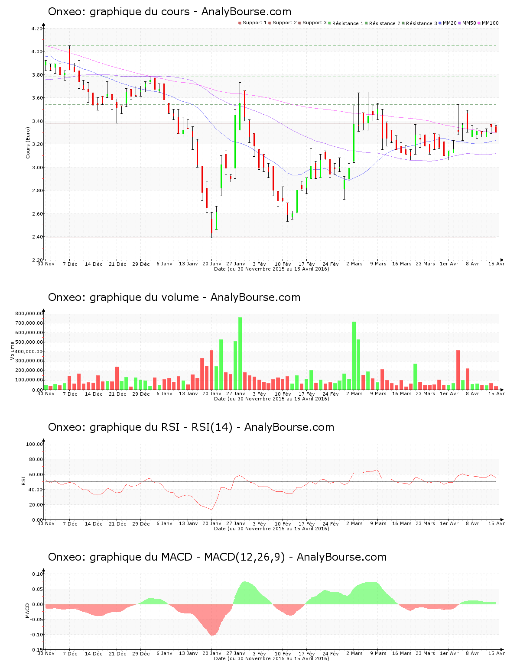Select the Résistance 3 legend label

422,23
